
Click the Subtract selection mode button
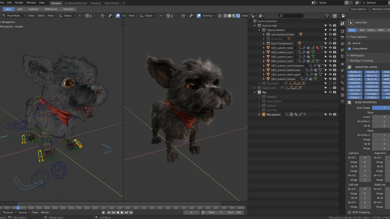(33, 9)
